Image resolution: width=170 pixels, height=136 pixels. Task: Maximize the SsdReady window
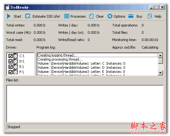(157, 7)
